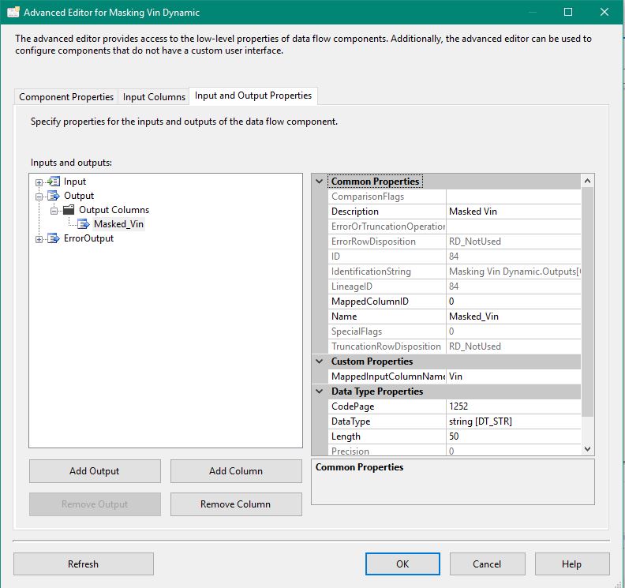Screen dimensions: 625x588
Task: Edit the CodePage value 1252
Action: (514, 406)
